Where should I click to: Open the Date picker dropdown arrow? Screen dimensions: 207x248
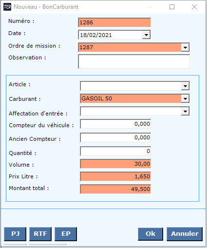[x=146, y=35]
